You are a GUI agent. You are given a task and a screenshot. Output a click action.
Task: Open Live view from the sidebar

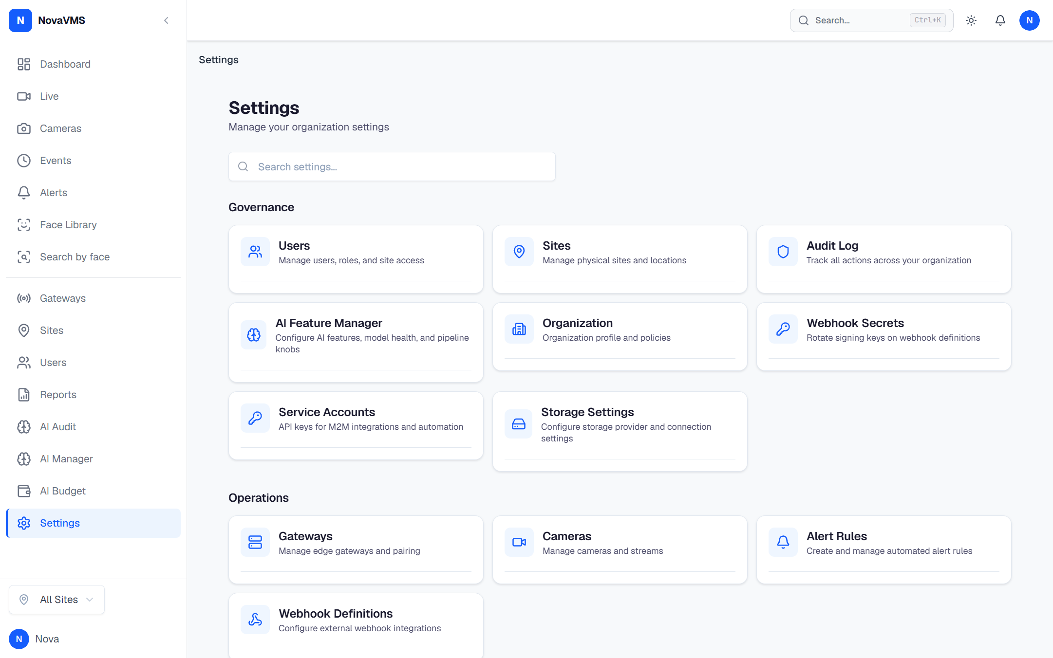(93, 96)
